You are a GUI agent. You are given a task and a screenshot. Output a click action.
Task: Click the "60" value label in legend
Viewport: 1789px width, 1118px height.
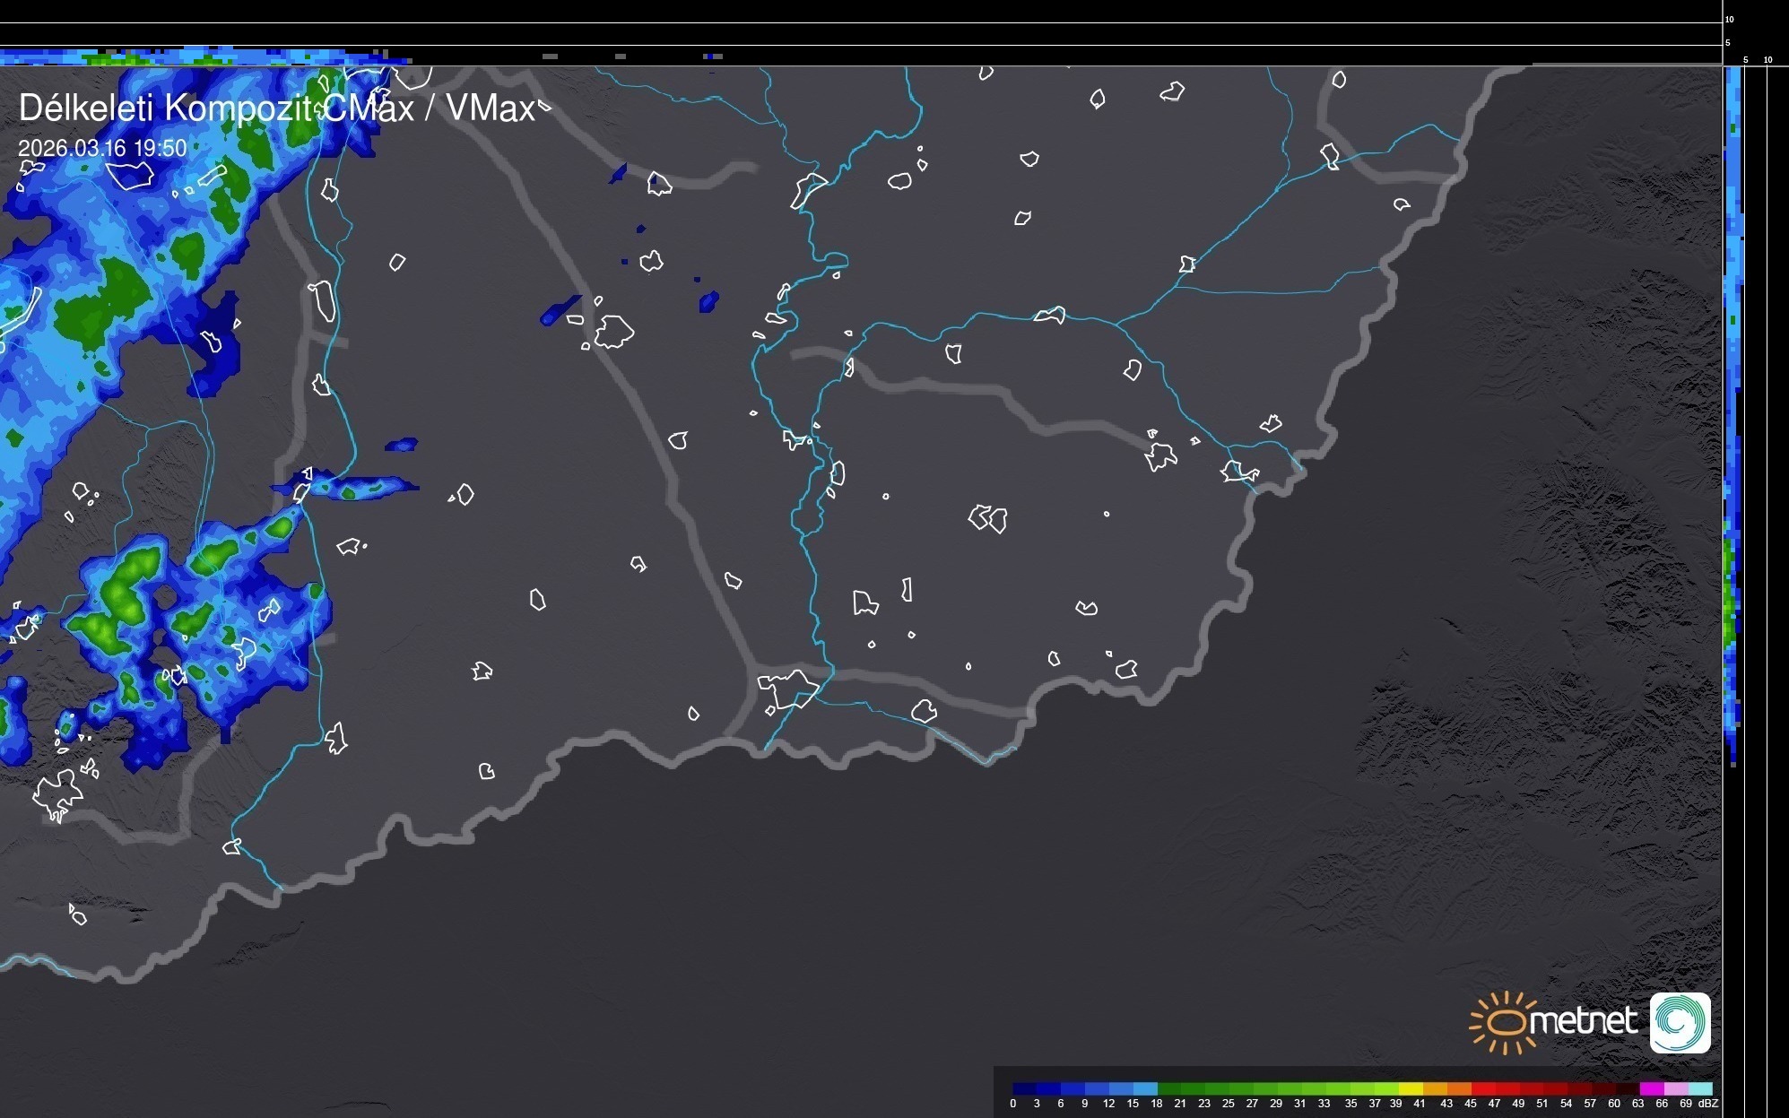tap(1614, 1104)
